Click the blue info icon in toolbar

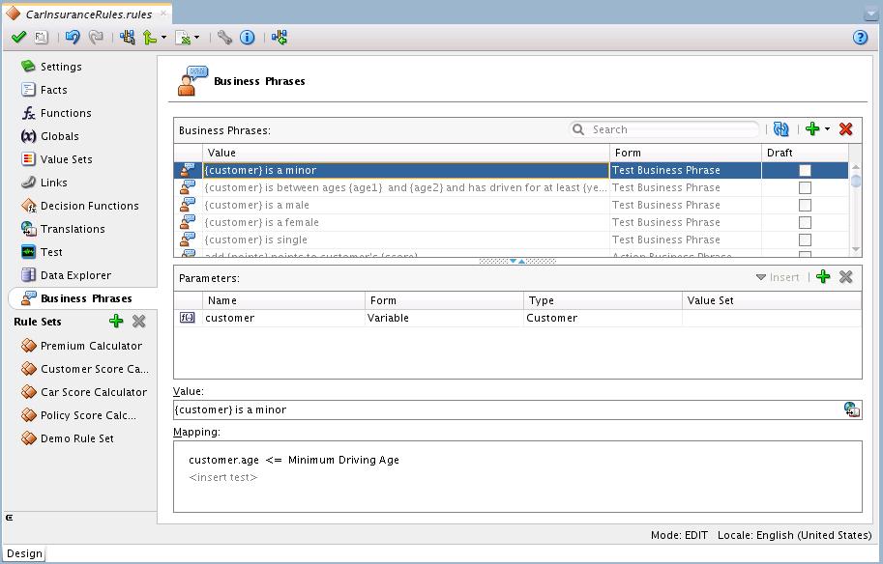pyautogui.click(x=248, y=37)
